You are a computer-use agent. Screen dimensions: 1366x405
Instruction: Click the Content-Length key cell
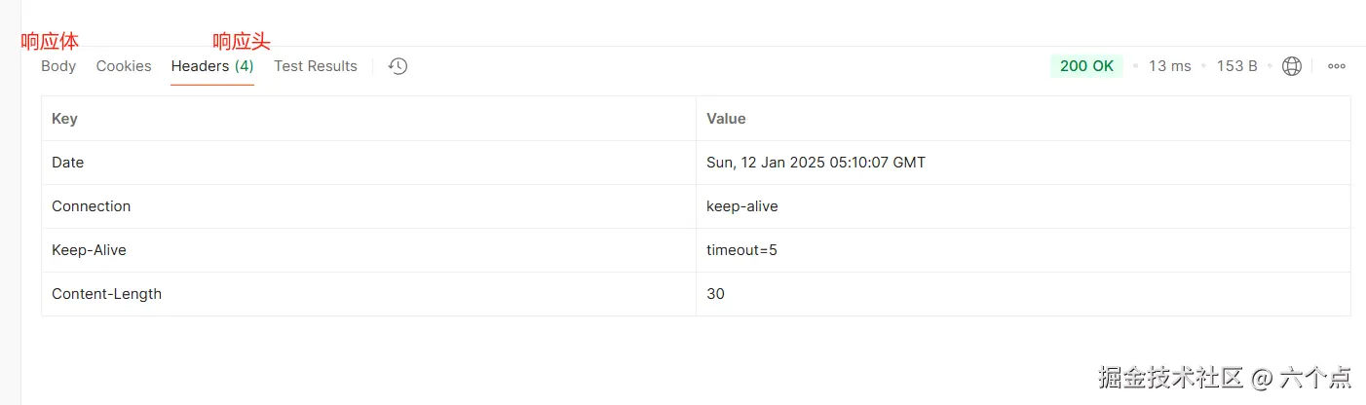tap(106, 294)
